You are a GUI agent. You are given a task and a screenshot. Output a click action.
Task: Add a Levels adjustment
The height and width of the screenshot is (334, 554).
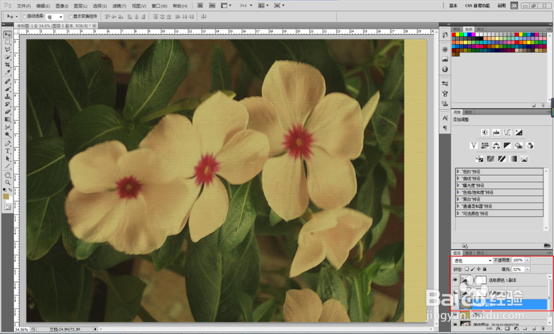496,132
